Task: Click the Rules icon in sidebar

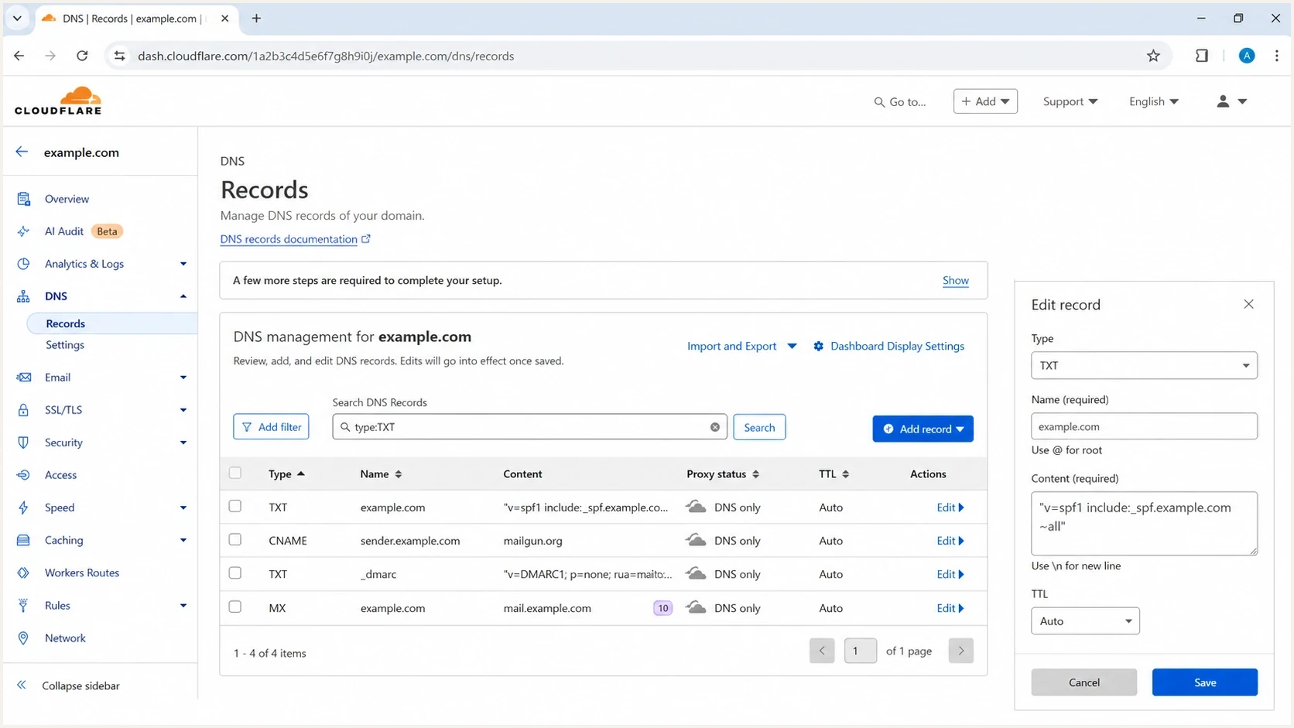Action: pos(23,606)
